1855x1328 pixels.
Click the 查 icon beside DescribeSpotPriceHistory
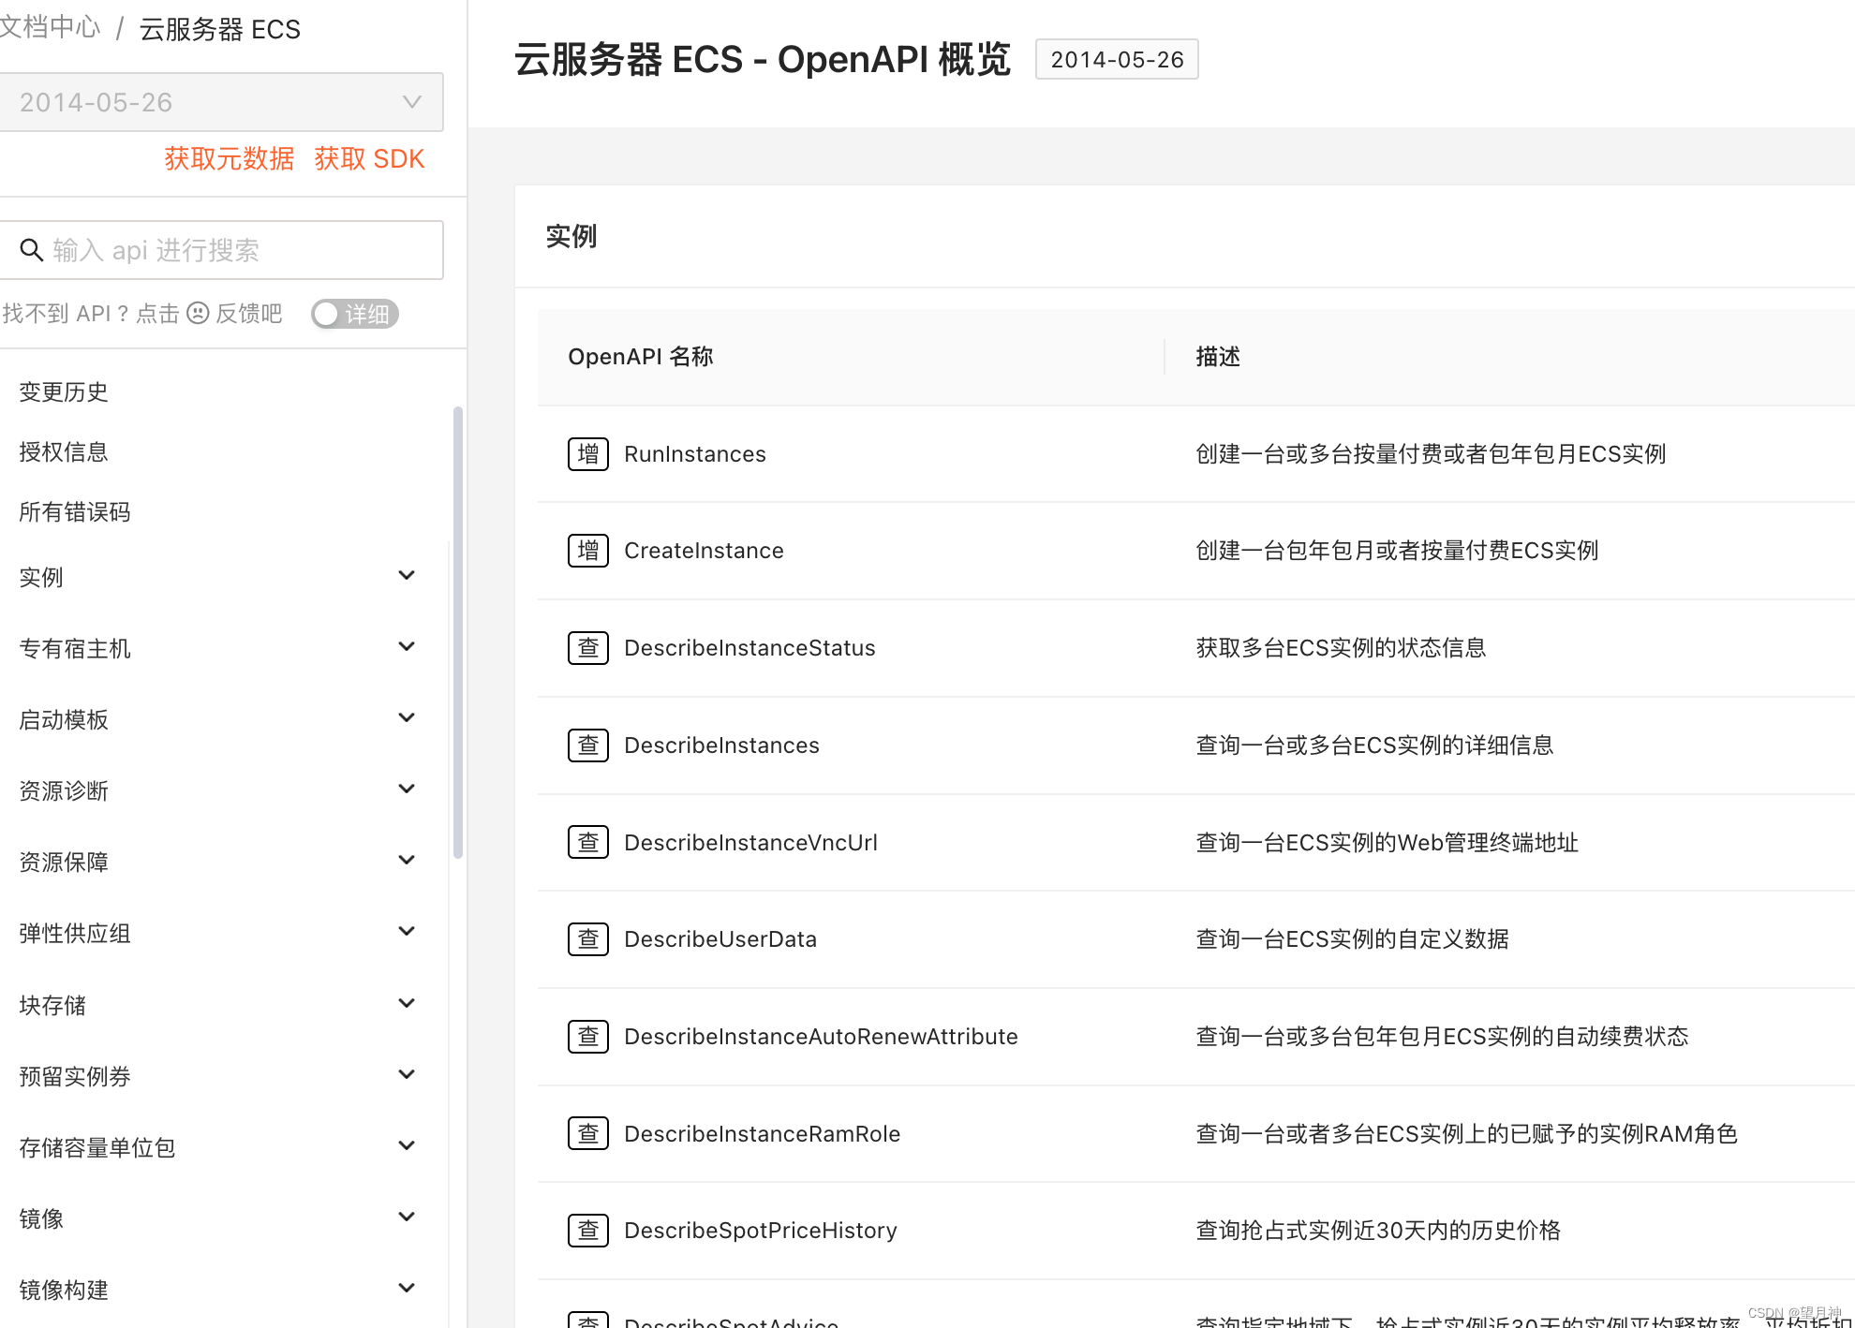588,1231
